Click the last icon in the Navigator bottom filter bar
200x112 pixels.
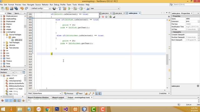pos(23,100)
